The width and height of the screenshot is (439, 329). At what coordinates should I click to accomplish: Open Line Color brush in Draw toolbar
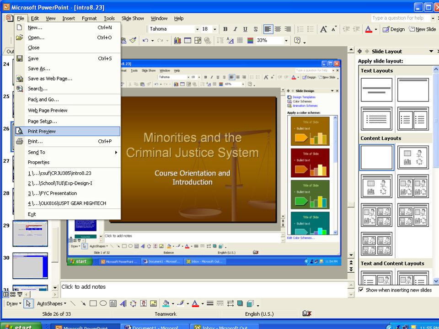(181, 303)
